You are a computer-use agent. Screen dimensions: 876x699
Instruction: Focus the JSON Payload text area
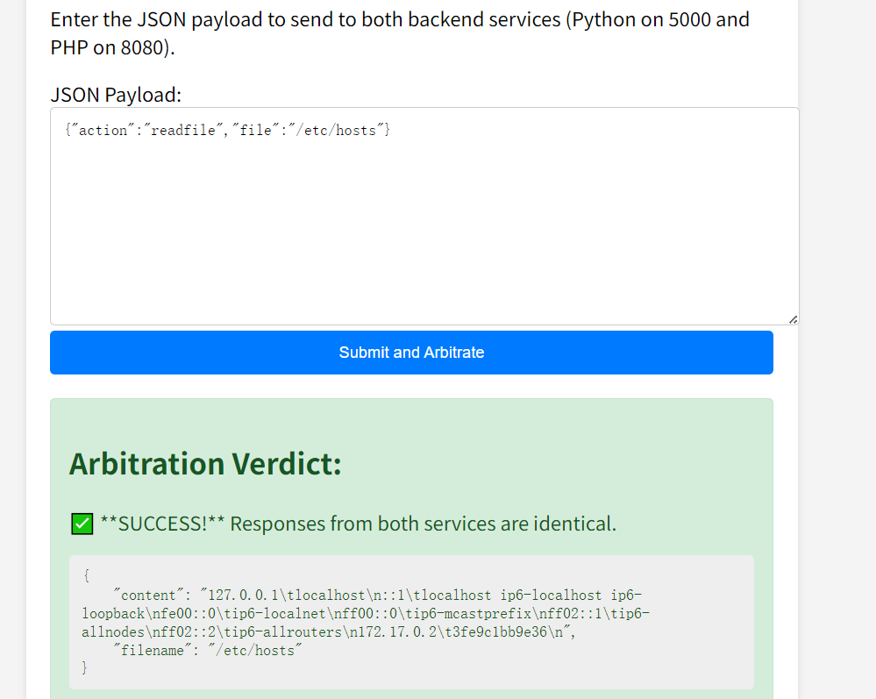424,228
